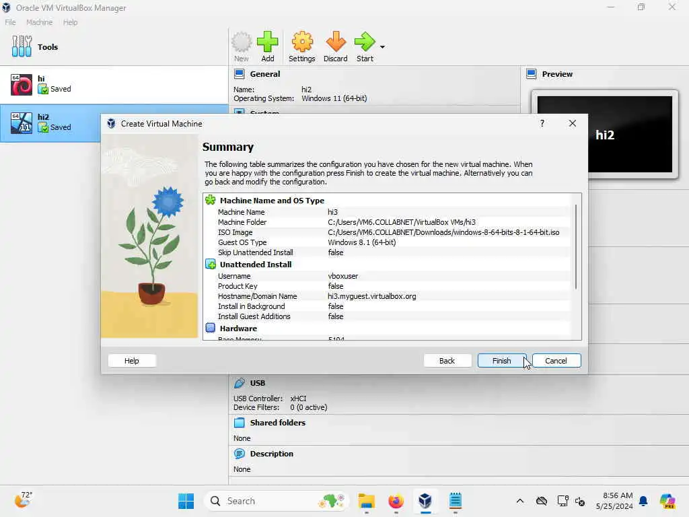Open the Machine menu
689x517 pixels.
tap(39, 22)
